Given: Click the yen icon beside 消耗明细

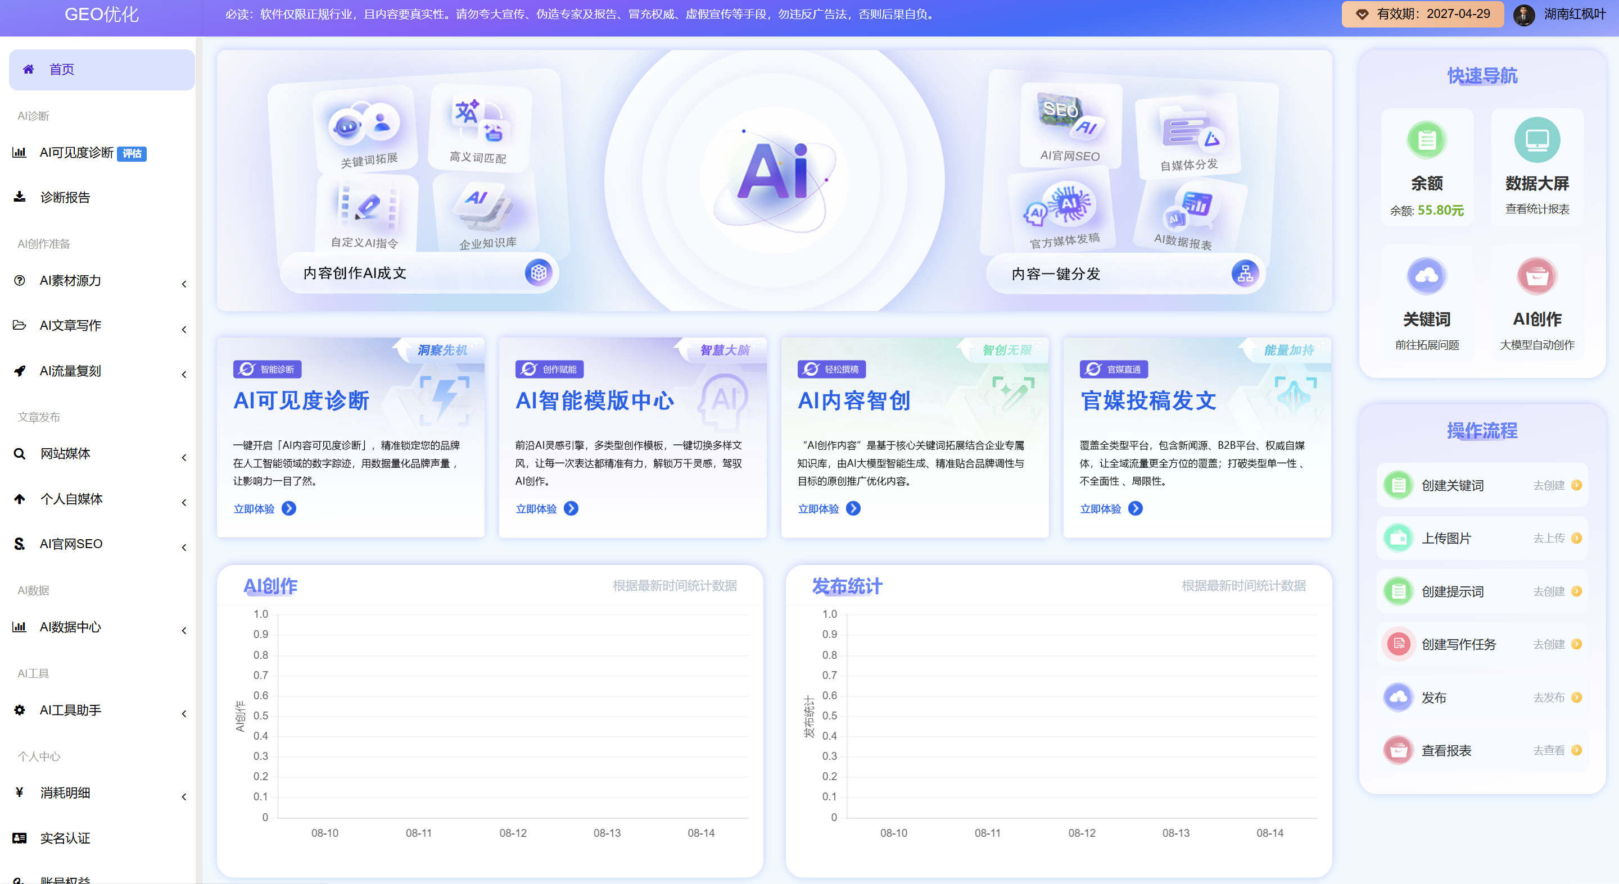Looking at the screenshot, I should coord(20,792).
